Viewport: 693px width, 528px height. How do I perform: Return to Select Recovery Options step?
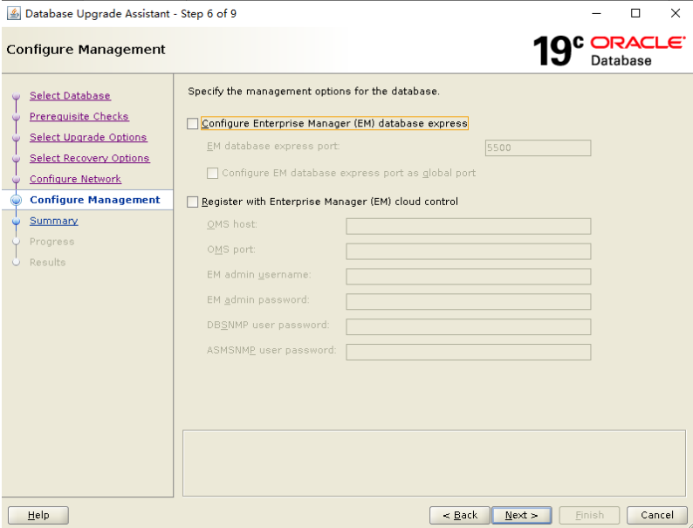pos(90,158)
